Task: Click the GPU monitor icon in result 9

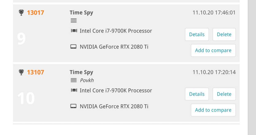Action: [x=74, y=47]
